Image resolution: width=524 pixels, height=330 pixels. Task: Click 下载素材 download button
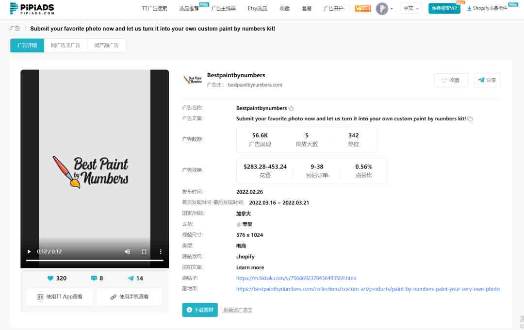click(x=200, y=310)
